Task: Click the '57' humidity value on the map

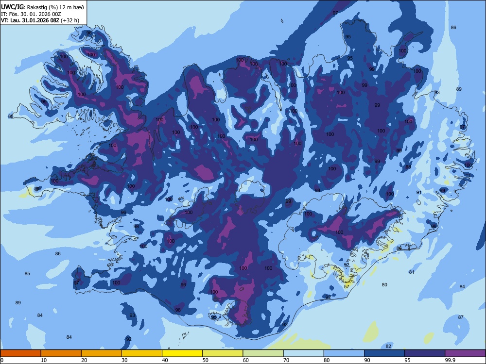Action: click(347, 287)
